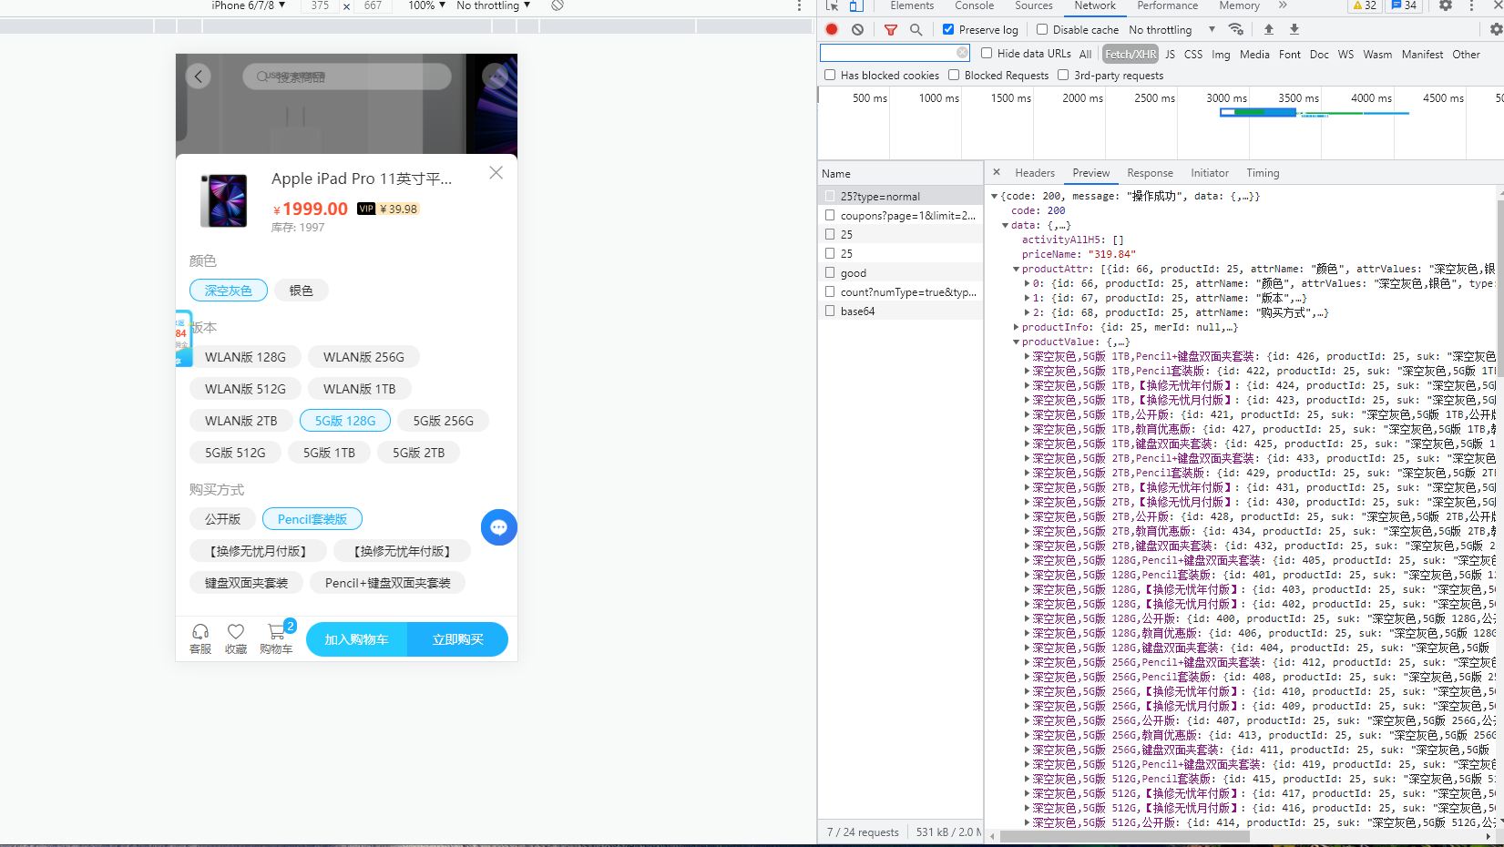Open device toolbar more options menu
Image resolution: width=1504 pixels, height=847 pixels.
click(799, 5)
